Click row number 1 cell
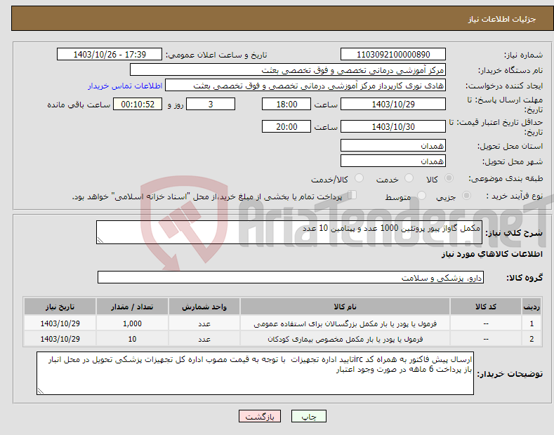The width and height of the screenshot is (554, 435). point(532,323)
